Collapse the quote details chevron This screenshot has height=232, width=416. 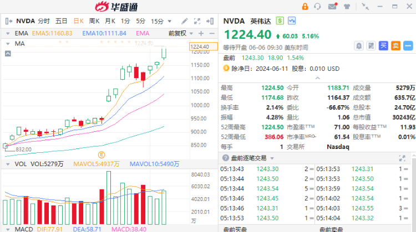click(318, 78)
